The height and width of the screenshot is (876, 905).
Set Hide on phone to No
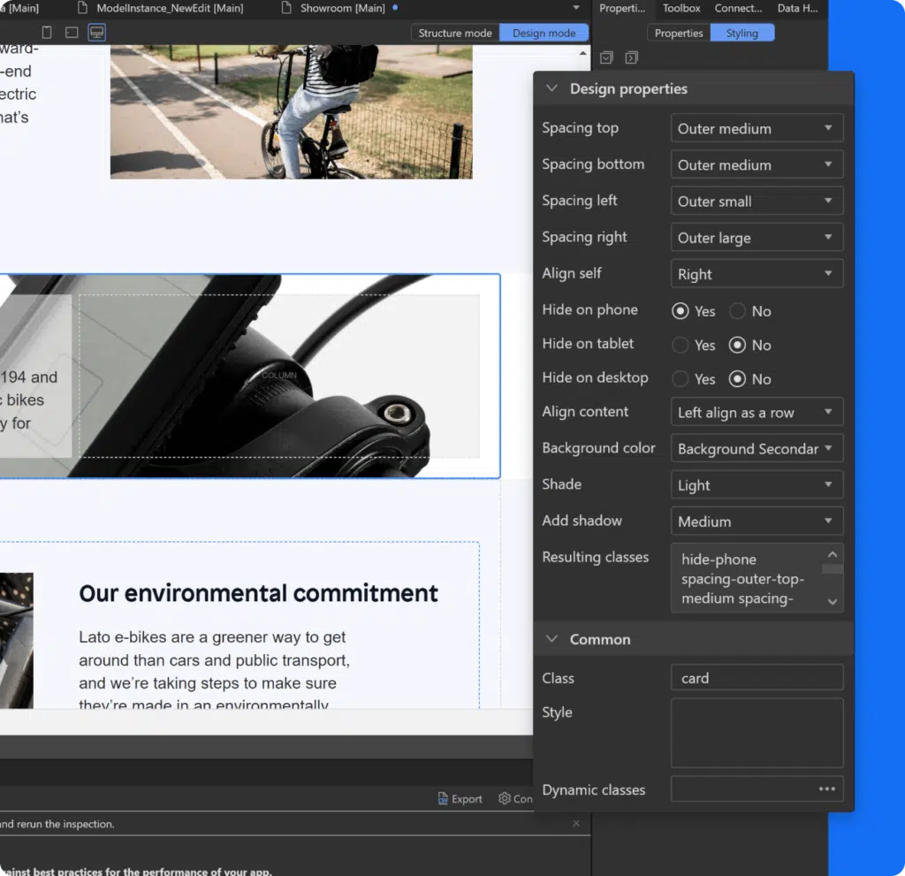737,311
